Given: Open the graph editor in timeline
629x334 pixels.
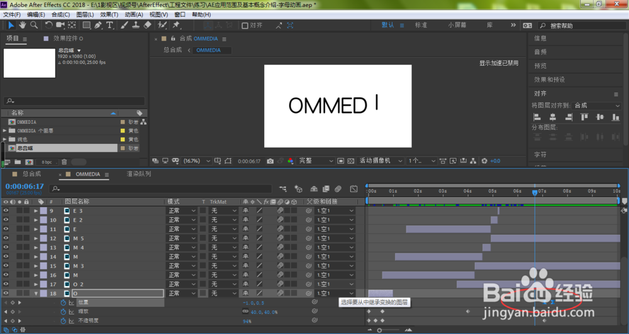Looking at the screenshot, I should 353,188.
